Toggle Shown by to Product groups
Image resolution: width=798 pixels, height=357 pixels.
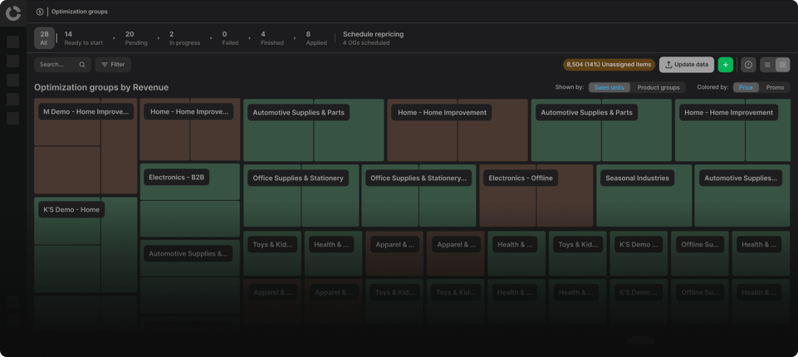(x=658, y=87)
